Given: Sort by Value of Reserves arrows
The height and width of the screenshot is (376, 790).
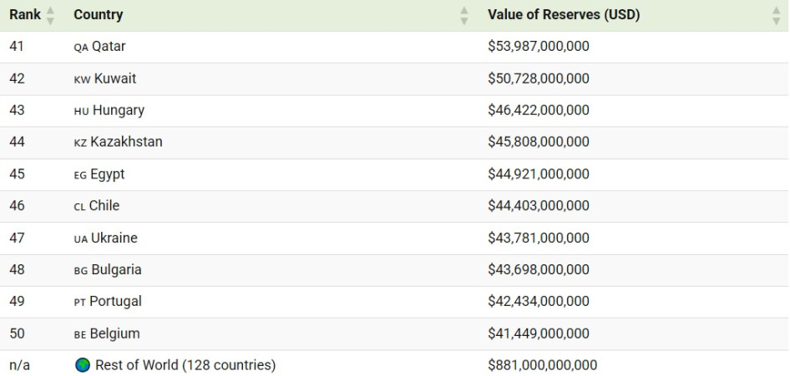Looking at the screenshot, I should pyautogui.click(x=776, y=15).
